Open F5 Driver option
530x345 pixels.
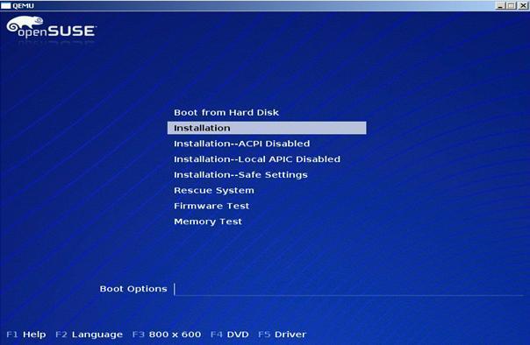click(282, 334)
